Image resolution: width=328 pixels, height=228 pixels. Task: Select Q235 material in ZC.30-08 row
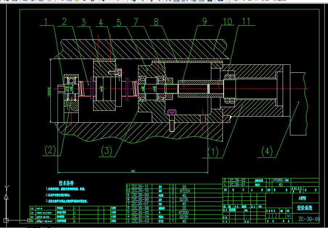(184, 199)
